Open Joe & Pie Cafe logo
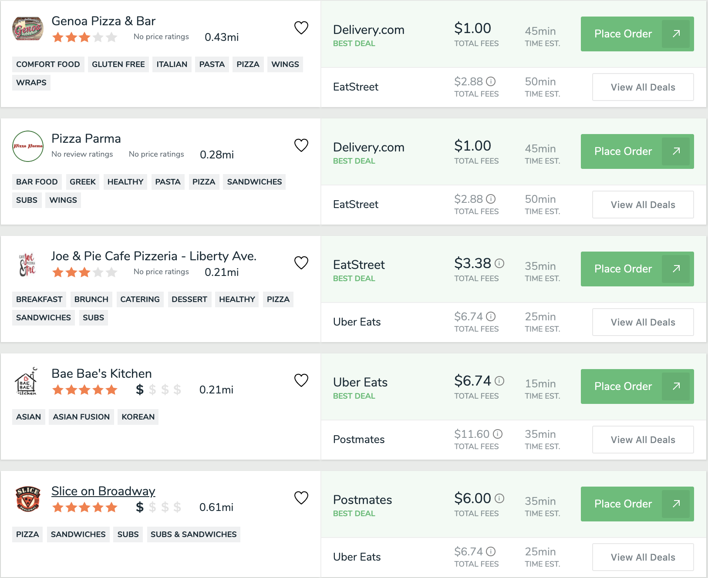The height and width of the screenshot is (578, 708). pyautogui.click(x=28, y=265)
